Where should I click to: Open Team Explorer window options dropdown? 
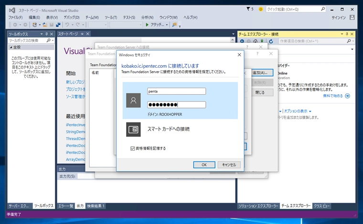(x=342, y=34)
